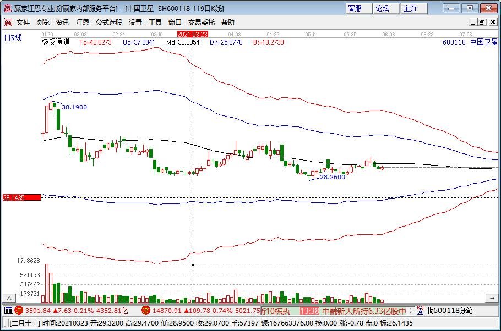Click the 347462 volume scale value
This screenshot has width=501, height=331.
click(x=30, y=284)
